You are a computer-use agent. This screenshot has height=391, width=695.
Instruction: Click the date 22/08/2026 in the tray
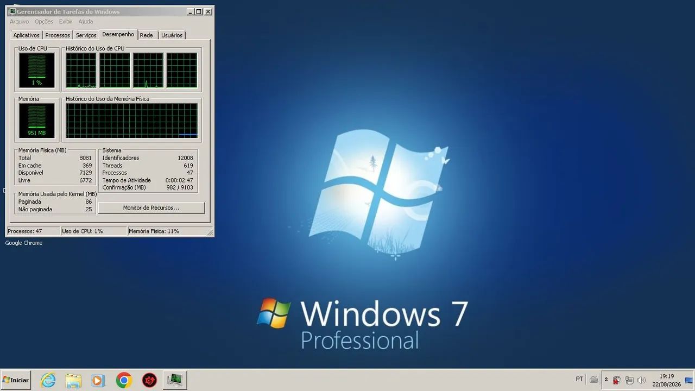[667, 384]
